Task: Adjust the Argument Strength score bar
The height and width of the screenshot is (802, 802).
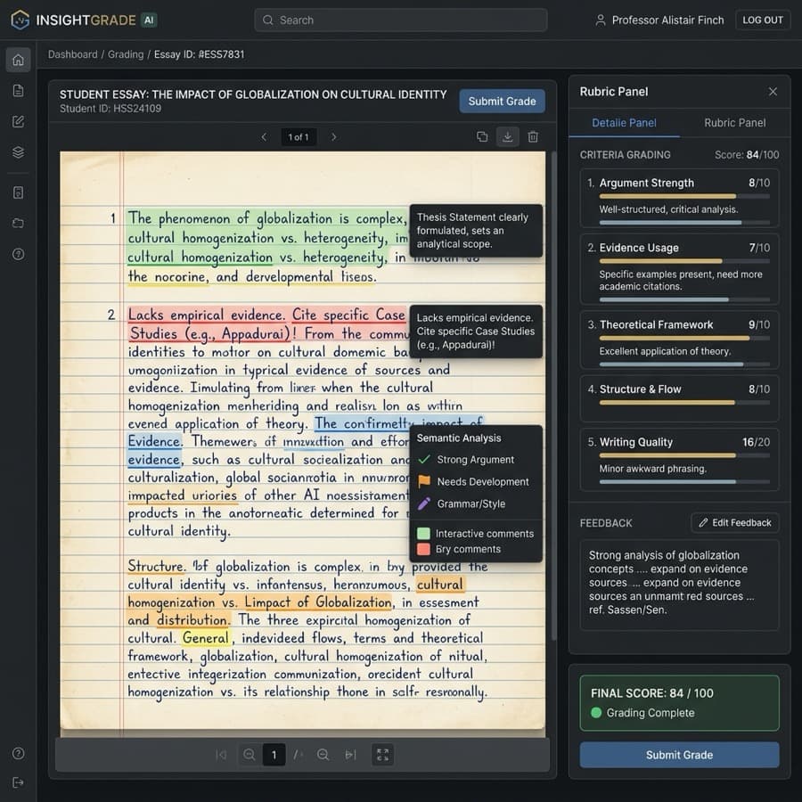Action: [x=684, y=196]
